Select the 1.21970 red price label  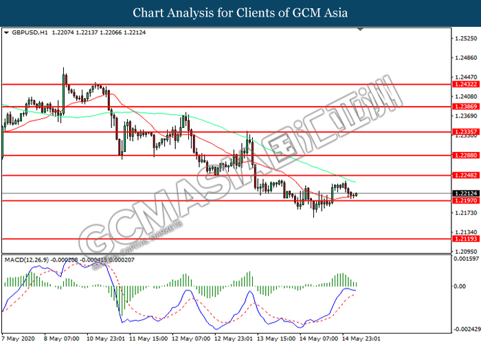tap(466, 201)
